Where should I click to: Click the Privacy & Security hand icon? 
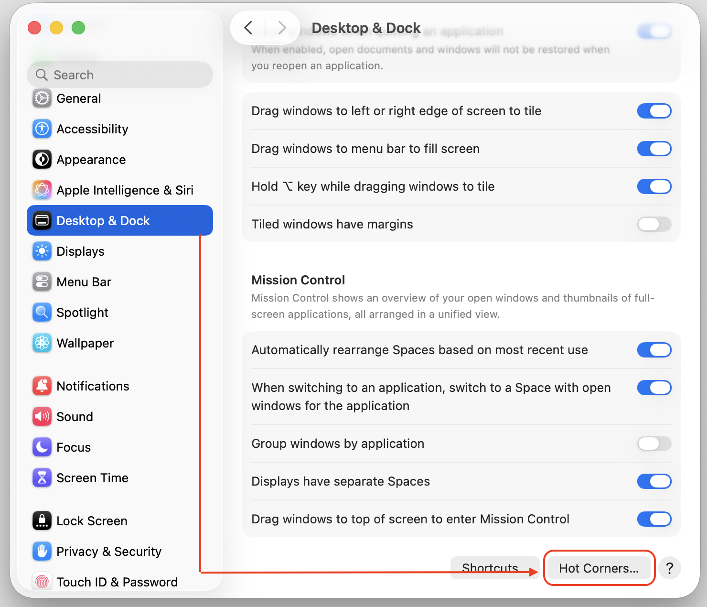[42, 552]
